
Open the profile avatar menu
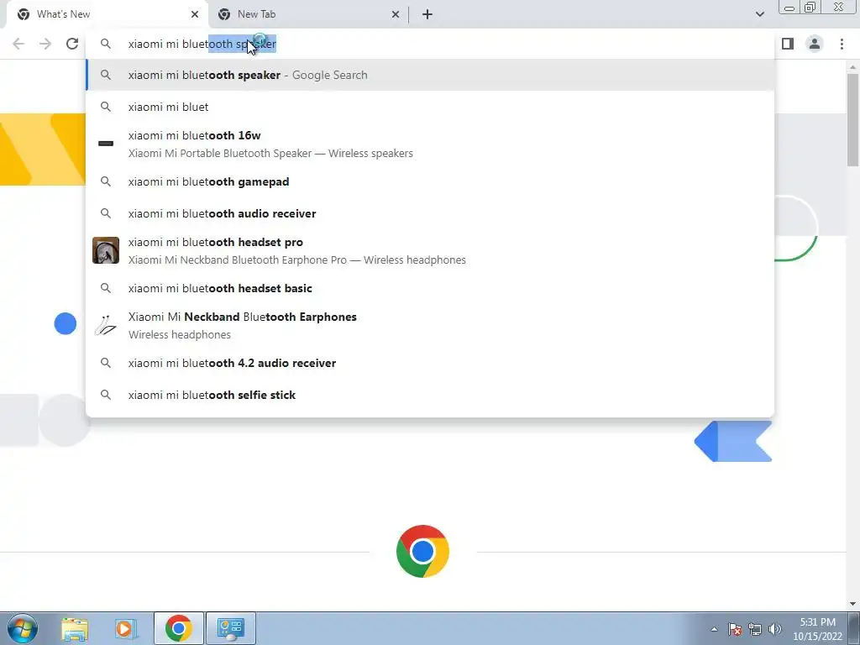(x=815, y=44)
